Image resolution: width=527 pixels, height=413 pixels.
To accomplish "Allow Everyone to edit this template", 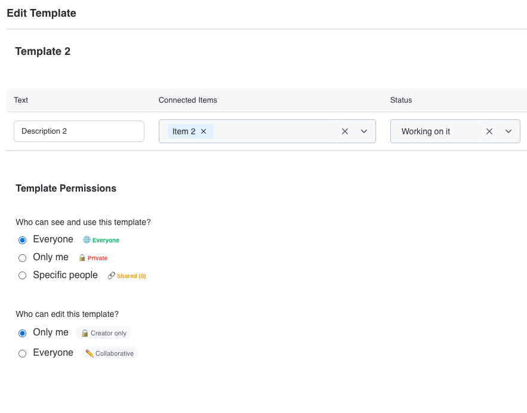I will pyautogui.click(x=23, y=353).
